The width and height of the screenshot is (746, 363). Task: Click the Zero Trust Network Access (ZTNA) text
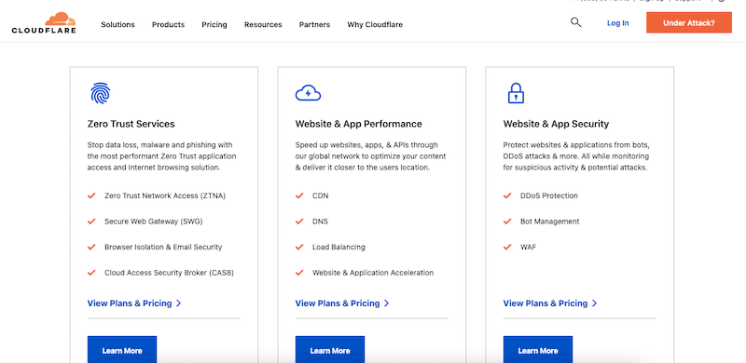point(165,195)
